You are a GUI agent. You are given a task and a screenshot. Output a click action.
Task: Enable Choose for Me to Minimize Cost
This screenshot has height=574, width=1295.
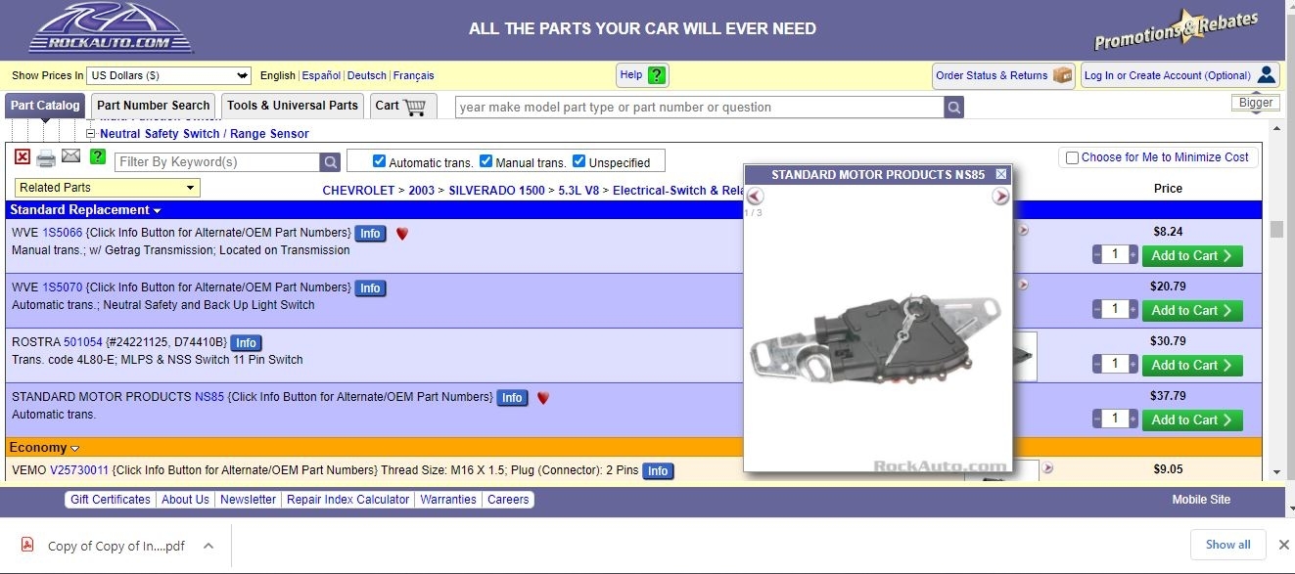(1072, 157)
